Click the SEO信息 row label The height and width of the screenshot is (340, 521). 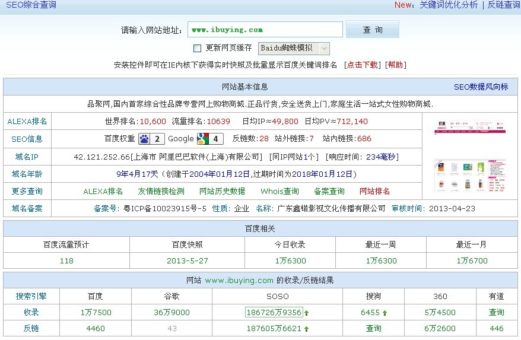coord(27,139)
